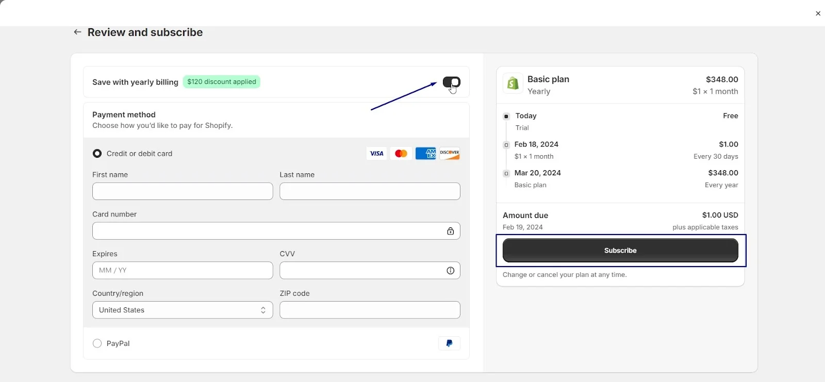The image size is (825, 382).
Task: Focus the Expires MM / YY field
Action: click(183, 271)
